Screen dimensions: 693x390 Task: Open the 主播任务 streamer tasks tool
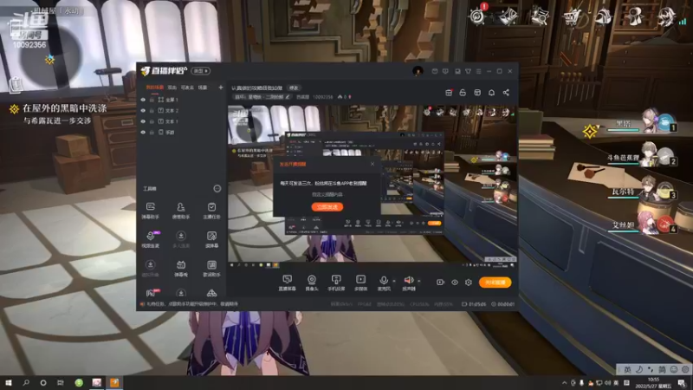(x=211, y=211)
